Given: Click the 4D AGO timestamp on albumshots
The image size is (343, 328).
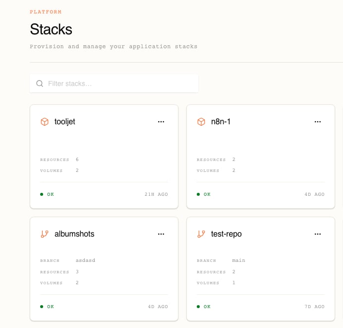Looking at the screenshot, I should 158,307.
